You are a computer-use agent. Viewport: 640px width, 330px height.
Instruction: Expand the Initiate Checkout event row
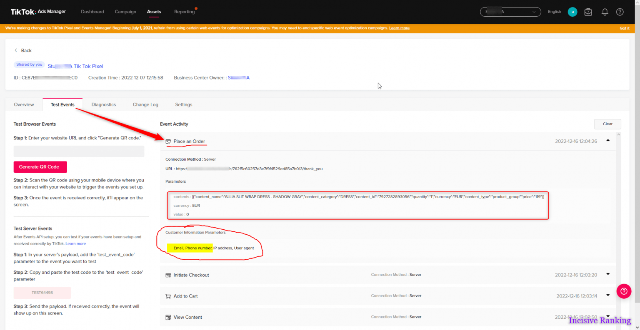click(x=608, y=274)
